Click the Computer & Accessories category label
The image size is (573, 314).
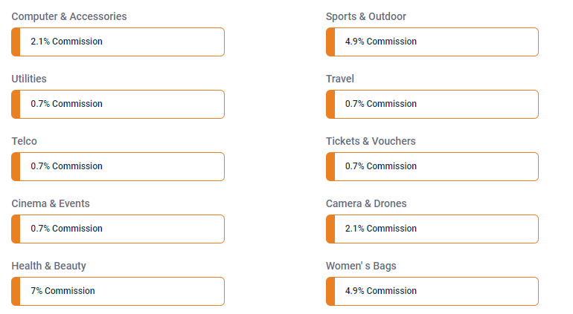(x=69, y=16)
